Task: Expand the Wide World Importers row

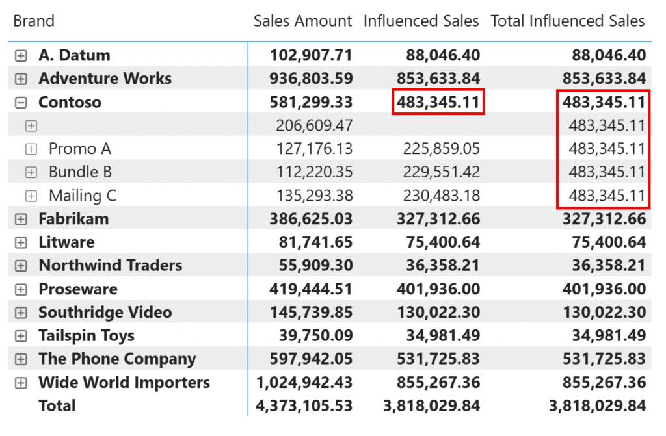Action: point(21,383)
